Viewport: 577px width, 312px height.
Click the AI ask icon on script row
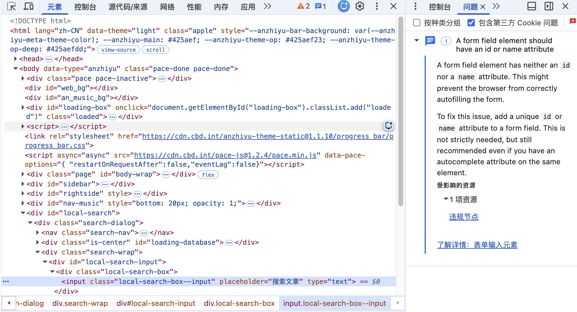(389, 126)
